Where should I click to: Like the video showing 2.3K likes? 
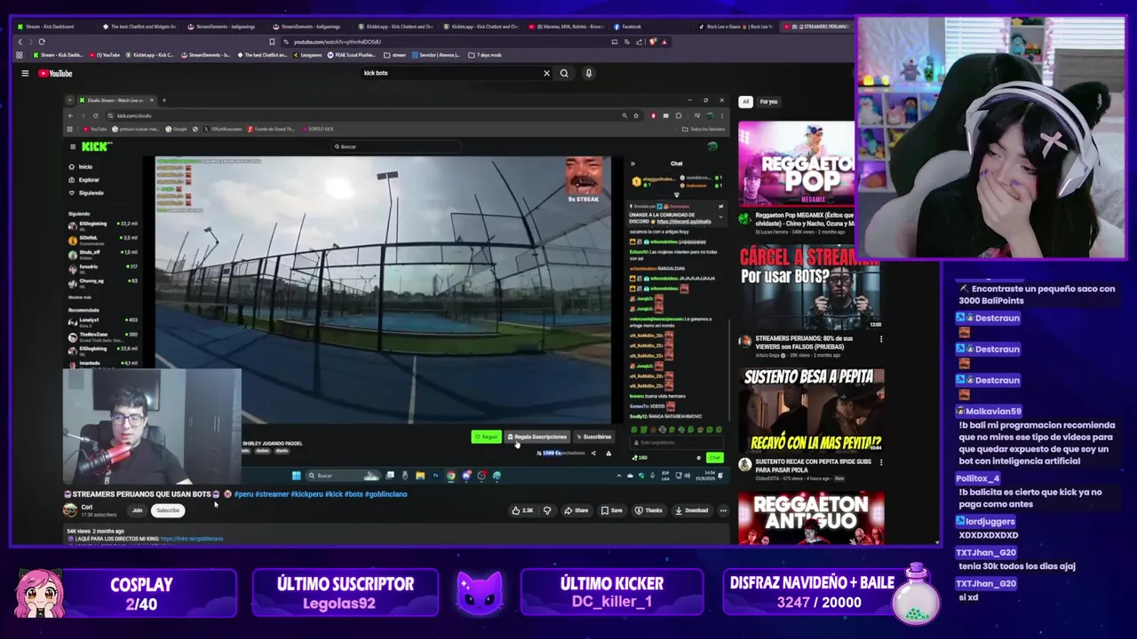pos(522,510)
